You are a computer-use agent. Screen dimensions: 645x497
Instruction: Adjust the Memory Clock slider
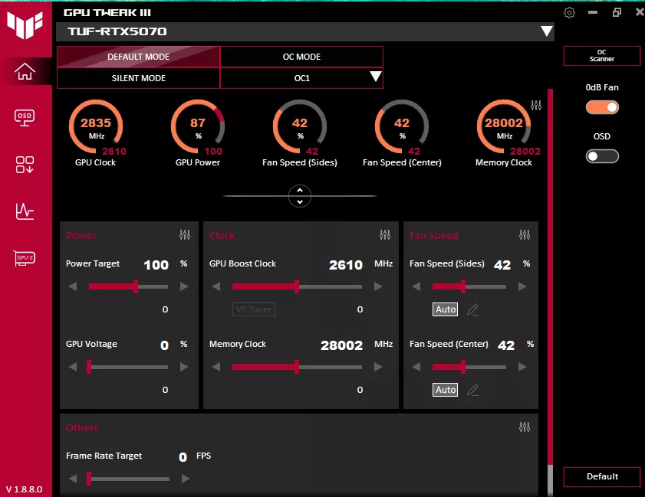pos(297,367)
